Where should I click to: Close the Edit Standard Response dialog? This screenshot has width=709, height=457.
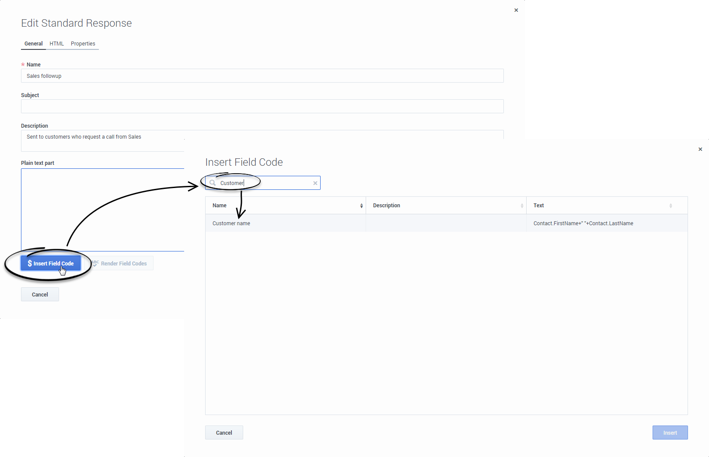516,10
